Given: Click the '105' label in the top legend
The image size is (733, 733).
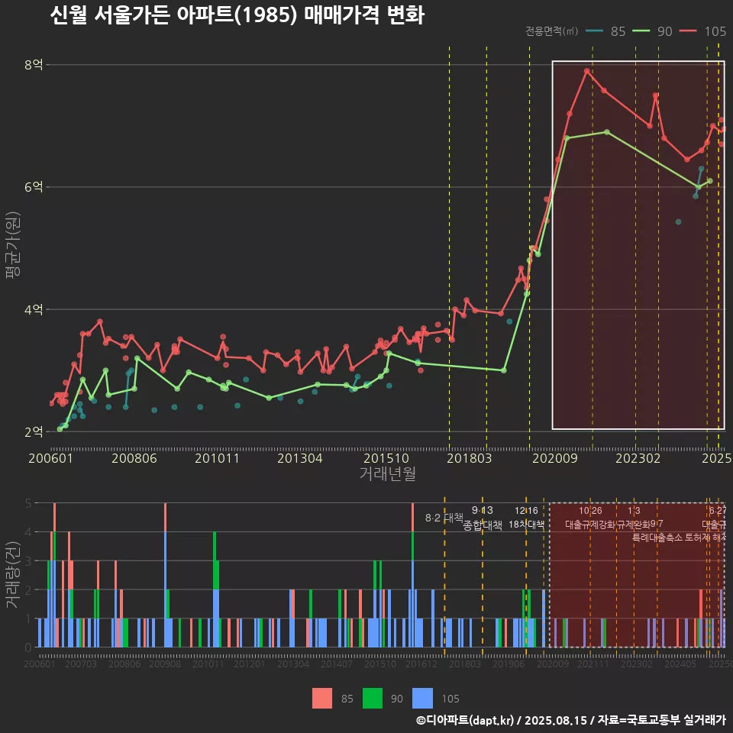Looking at the screenshot, I should tap(715, 31).
